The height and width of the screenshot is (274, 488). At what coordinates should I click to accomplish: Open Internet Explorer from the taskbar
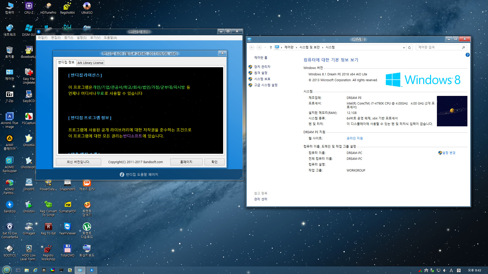click(35, 270)
